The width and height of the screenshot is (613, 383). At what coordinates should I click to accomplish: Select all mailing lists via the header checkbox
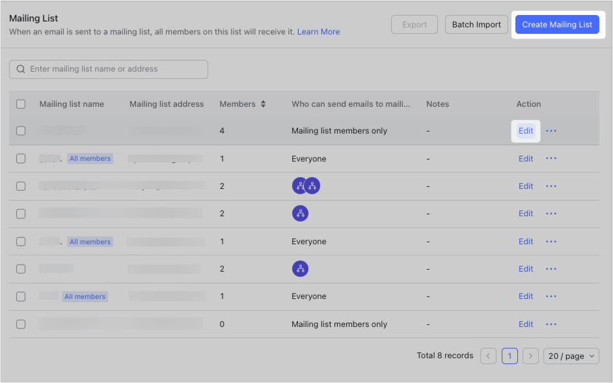click(x=20, y=104)
